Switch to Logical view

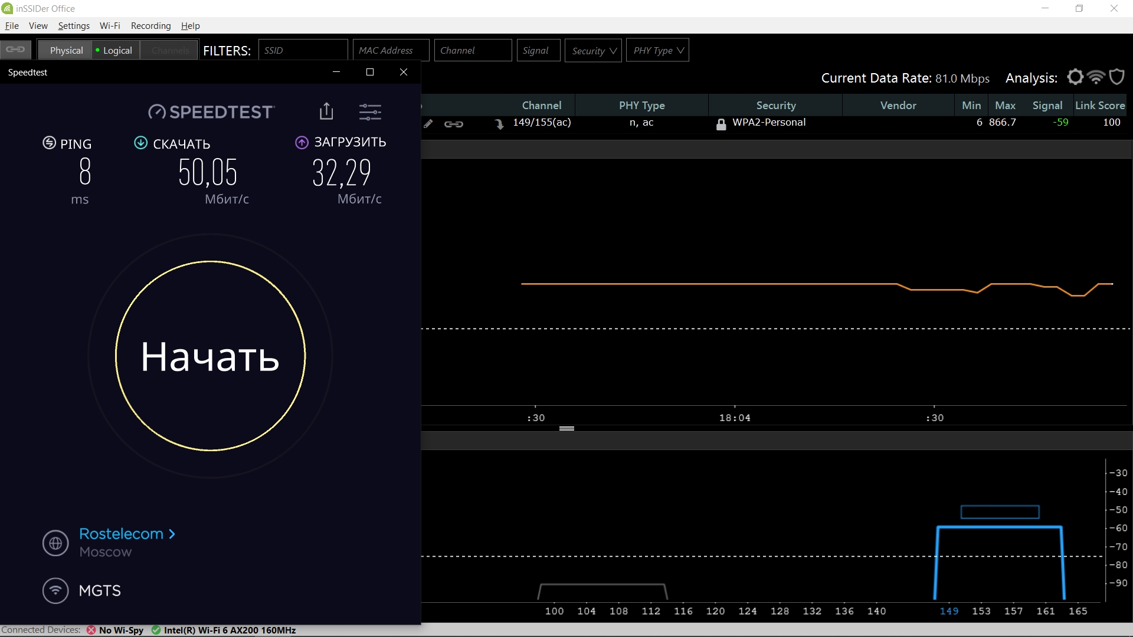[116, 50]
